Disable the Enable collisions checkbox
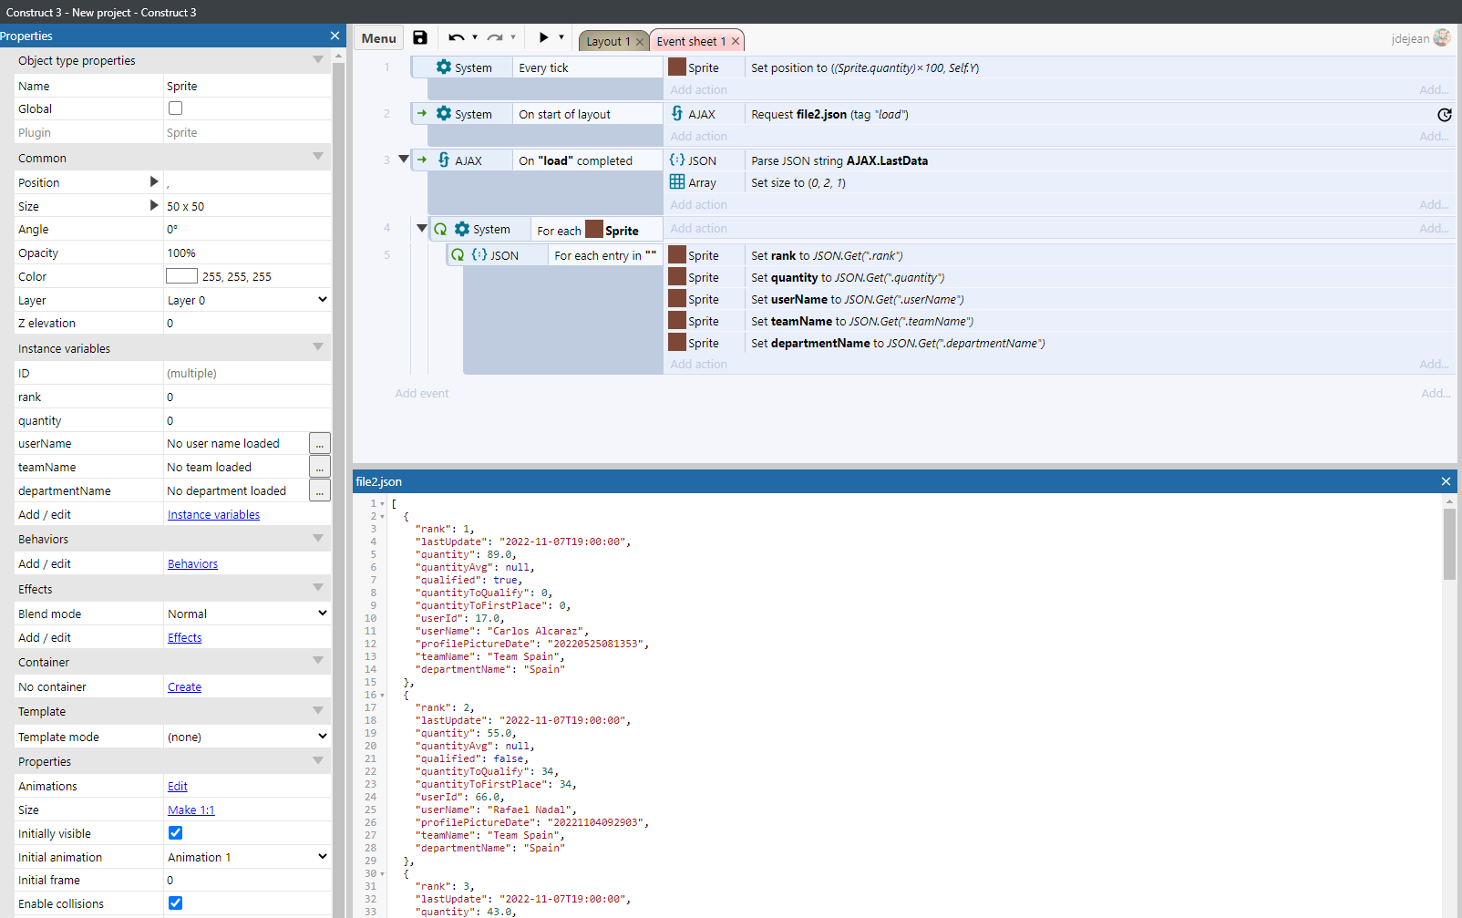 click(x=176, y=903)
